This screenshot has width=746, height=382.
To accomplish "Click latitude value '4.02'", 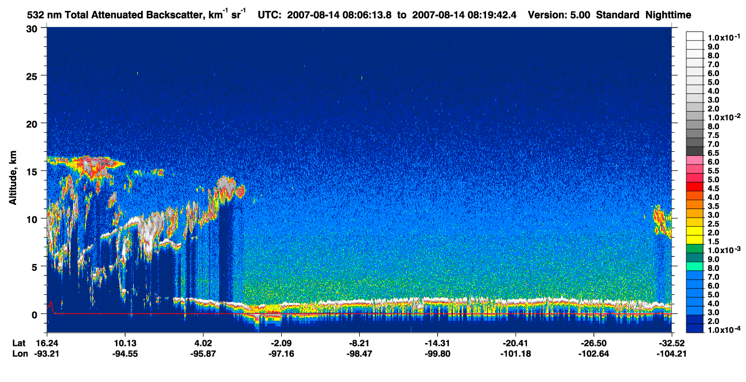I will 203,342.
